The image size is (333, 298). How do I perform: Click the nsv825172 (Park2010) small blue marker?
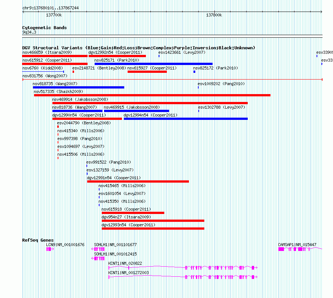(x=194, y=72)
